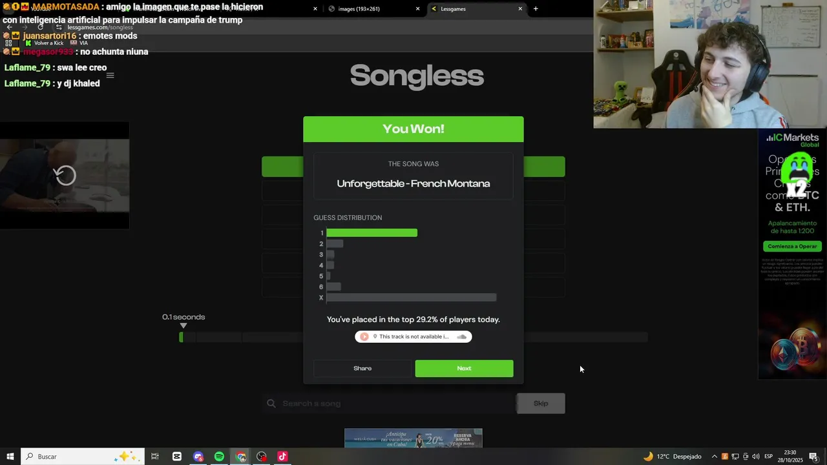Open TikTok from the taskbar
The image size is (827, 465).
[282, 457]
